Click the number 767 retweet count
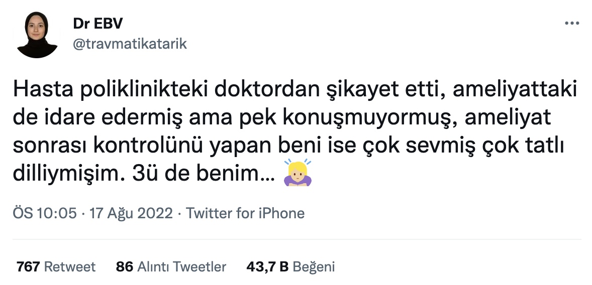Viewport: 592px width, 285px height. pyautogui.click(x=28, y=267)
